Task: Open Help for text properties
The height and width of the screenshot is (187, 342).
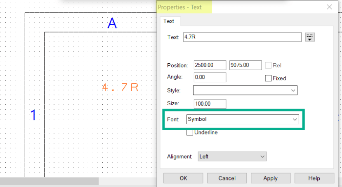Action: (314, 178)
